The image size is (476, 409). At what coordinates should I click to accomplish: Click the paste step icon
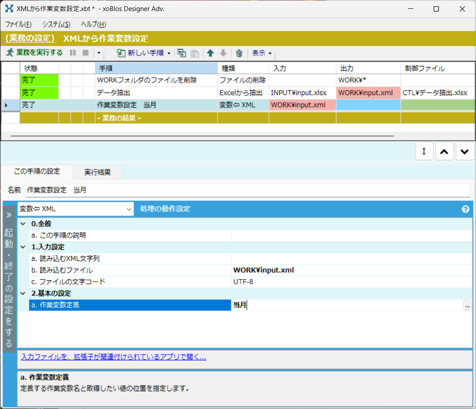(x=195, y=53)
